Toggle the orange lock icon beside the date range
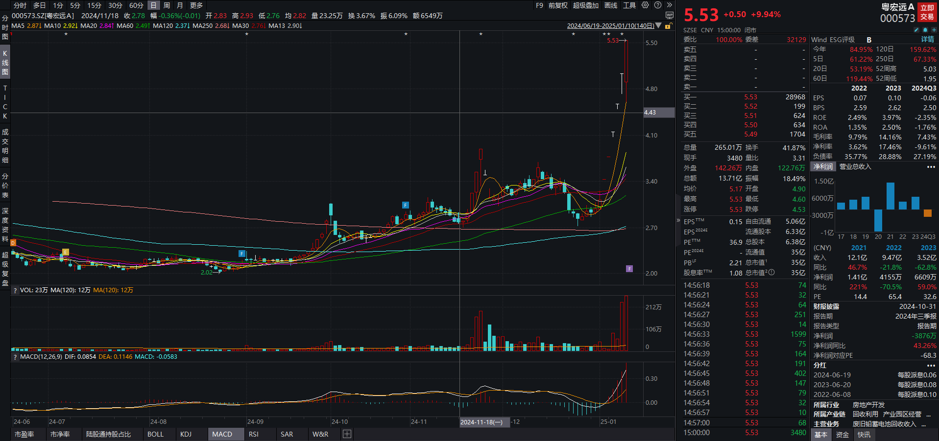 tap(668, 26)
